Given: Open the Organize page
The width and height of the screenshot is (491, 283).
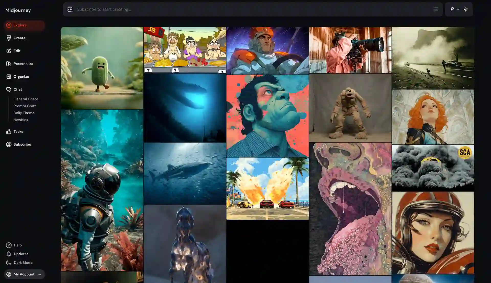Looking at the screenshot, I should pyautogui.click(x=21, y=77).
